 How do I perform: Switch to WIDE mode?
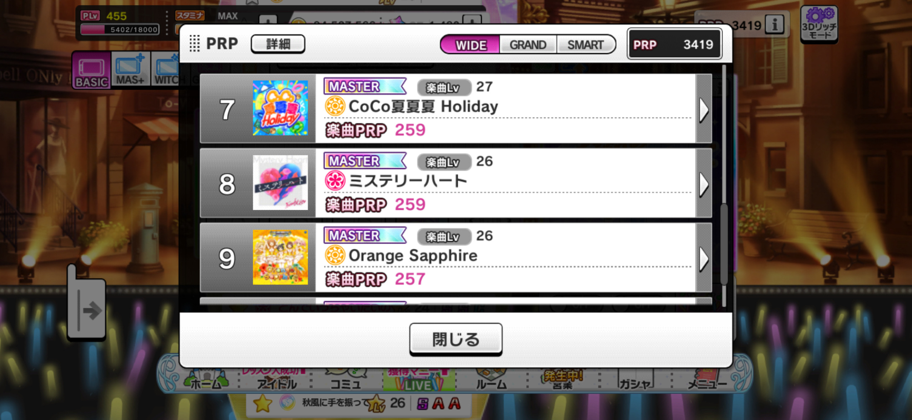coord(471,45)
